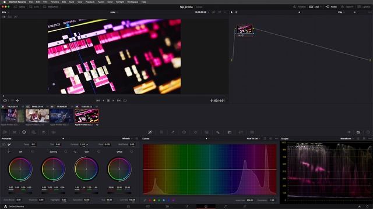This screenshot has width=373, height=209.
Task: Toggle the Media Pool panel
Action: click(x=51, y=7)
